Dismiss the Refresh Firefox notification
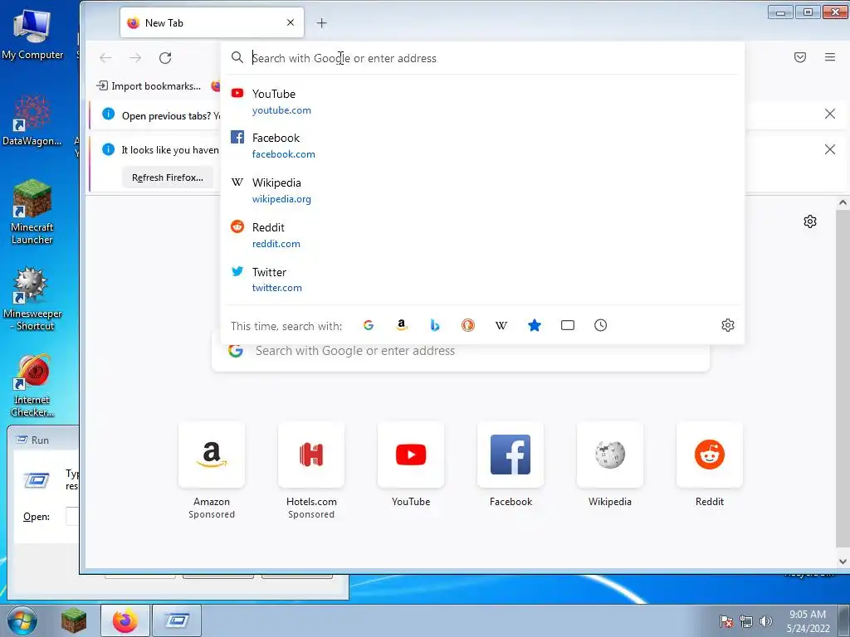The width and height of the screenshot is (850, 637). (x=830, y=149)
